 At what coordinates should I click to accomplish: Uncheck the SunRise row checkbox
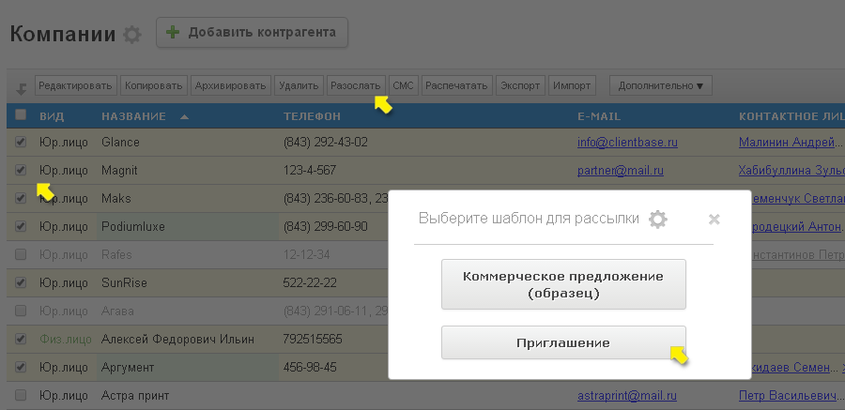(21, 282)
